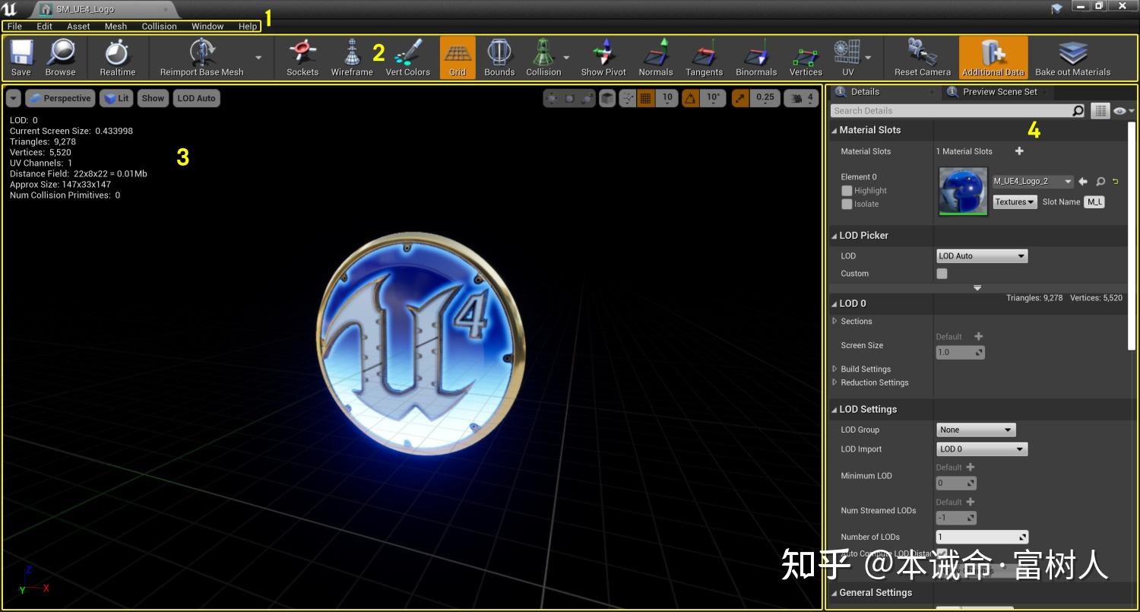Toggle Vert Colors display

tap(408, 58)
